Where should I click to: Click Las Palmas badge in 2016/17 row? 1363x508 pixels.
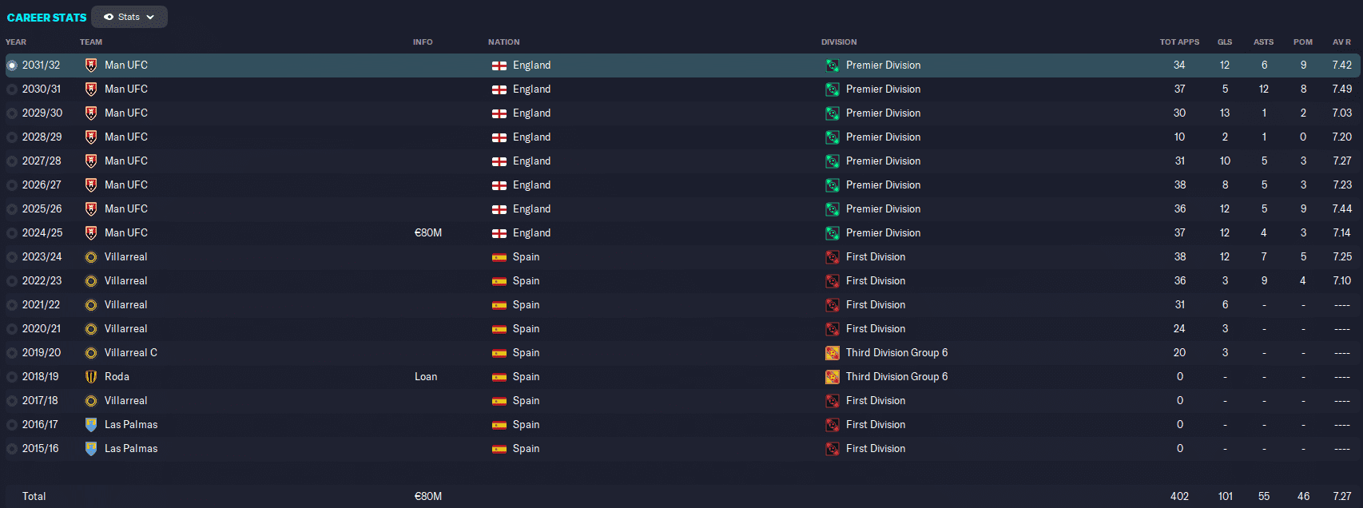coord(91,425)
